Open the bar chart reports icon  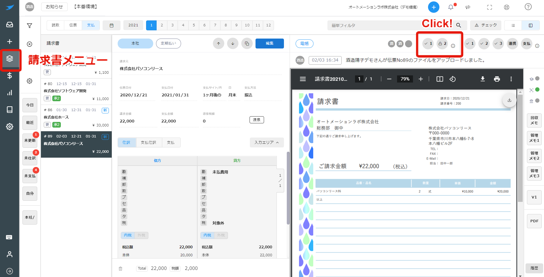pos(9,93)
